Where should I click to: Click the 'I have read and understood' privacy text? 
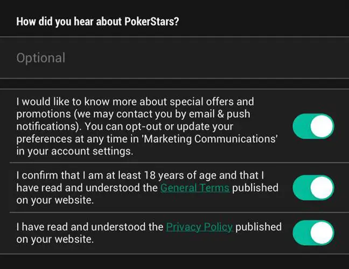click(x=89, y=226)
